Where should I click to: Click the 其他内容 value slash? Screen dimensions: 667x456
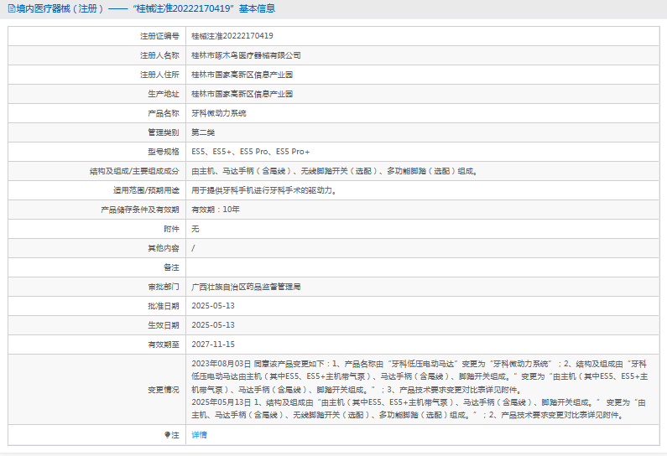click(193, 248)
